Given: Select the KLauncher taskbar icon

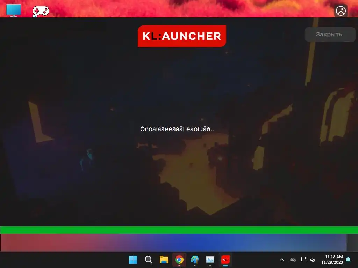Looking at the screenshot, I should [x=225, y=260].
